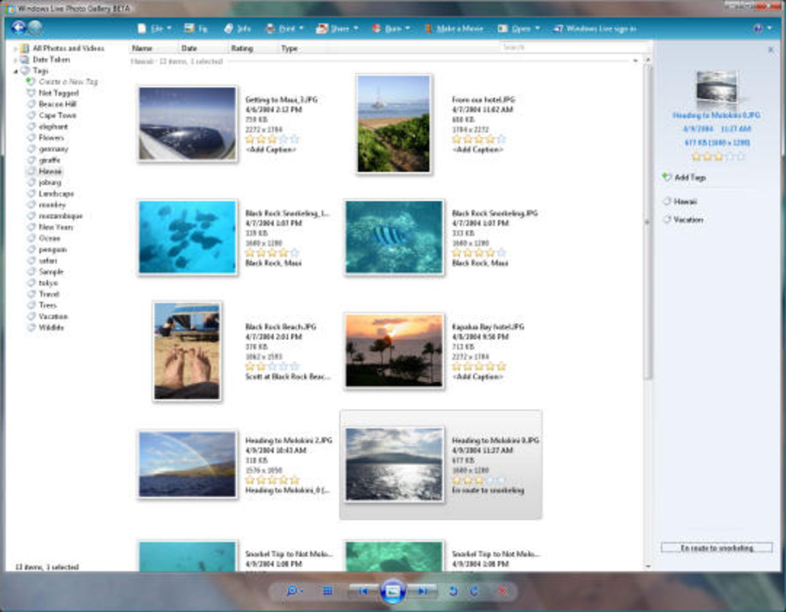This screenshot has height=612, width=786.
Task: Open the Print dropdown menu
Action: click(284, 29)
